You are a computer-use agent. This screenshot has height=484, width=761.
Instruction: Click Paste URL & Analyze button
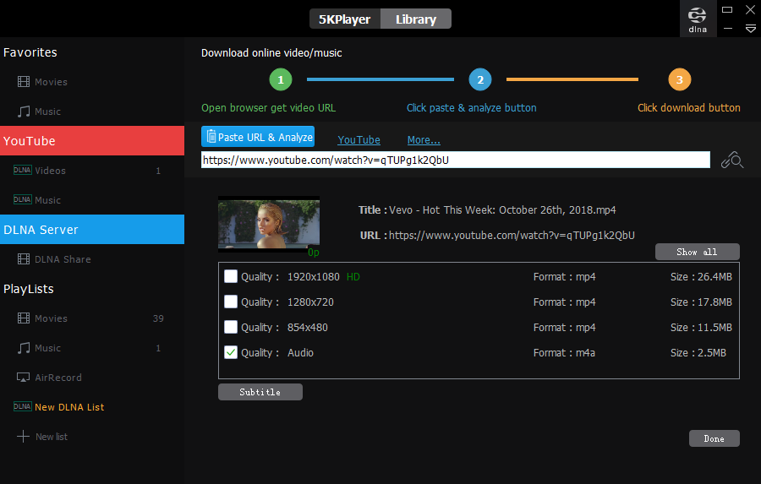[258, 137]
